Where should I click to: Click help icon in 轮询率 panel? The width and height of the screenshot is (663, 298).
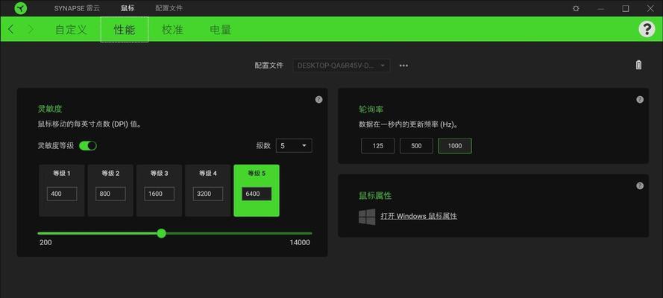tap(640, 100)
